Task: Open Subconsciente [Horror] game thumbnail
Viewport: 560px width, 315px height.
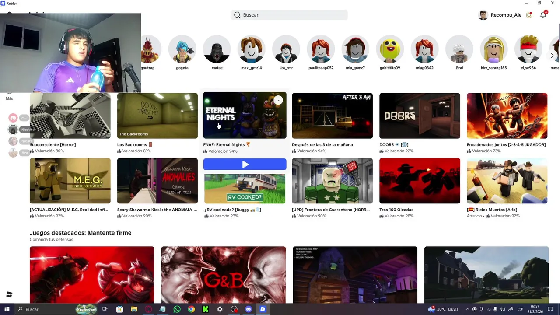Action: coord(70,115)
